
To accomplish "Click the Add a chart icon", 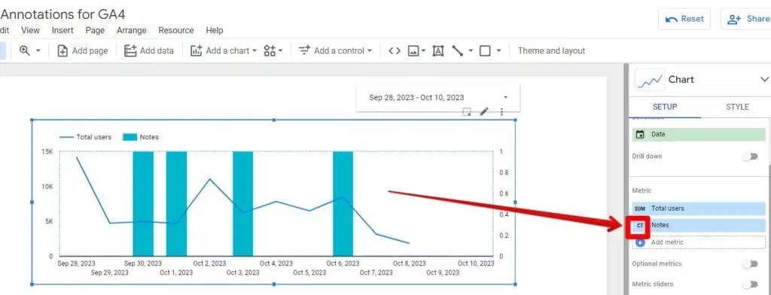I will coord(197,50).
